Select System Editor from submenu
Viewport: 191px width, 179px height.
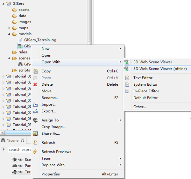click(x=157, y=84)
